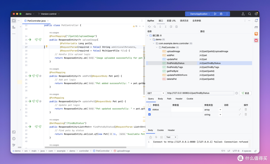
Task: Select the request Header tab
Action: click(x=179, y=99)
